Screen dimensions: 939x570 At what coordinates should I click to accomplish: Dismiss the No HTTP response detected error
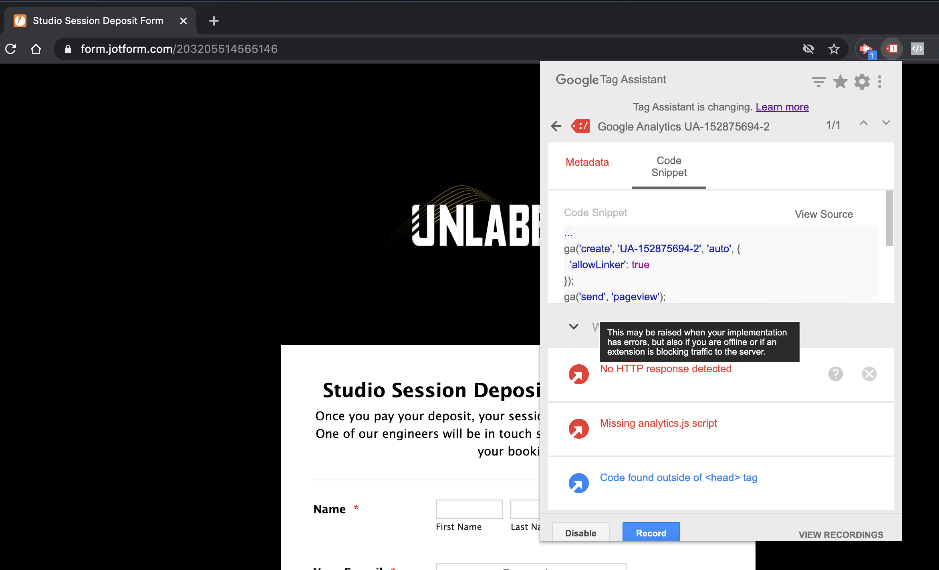[x=869, y=374]
